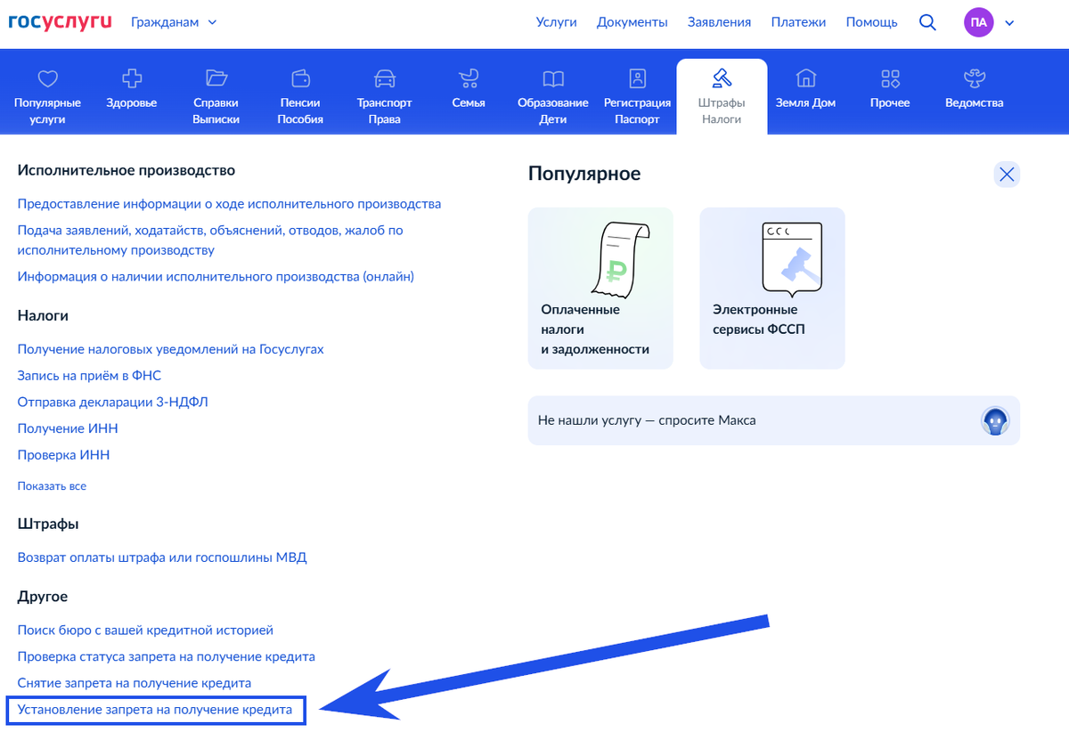Screen dimensions: 1069x732
Task: Open the ПА profile avatar
Action: pyautogui.click(x=978, y=22)
